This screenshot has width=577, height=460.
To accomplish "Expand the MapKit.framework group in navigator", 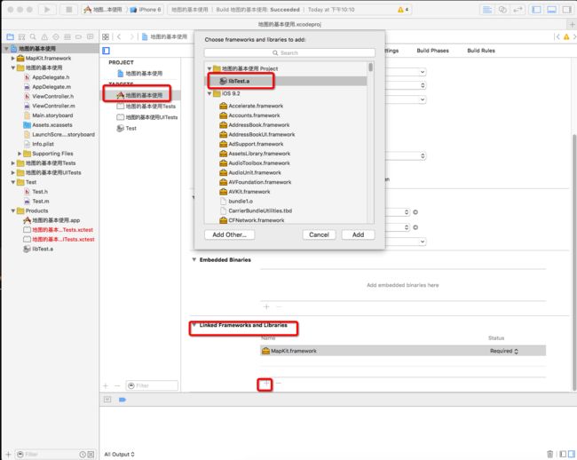I will pyautogui.click(x=13, y=58).
